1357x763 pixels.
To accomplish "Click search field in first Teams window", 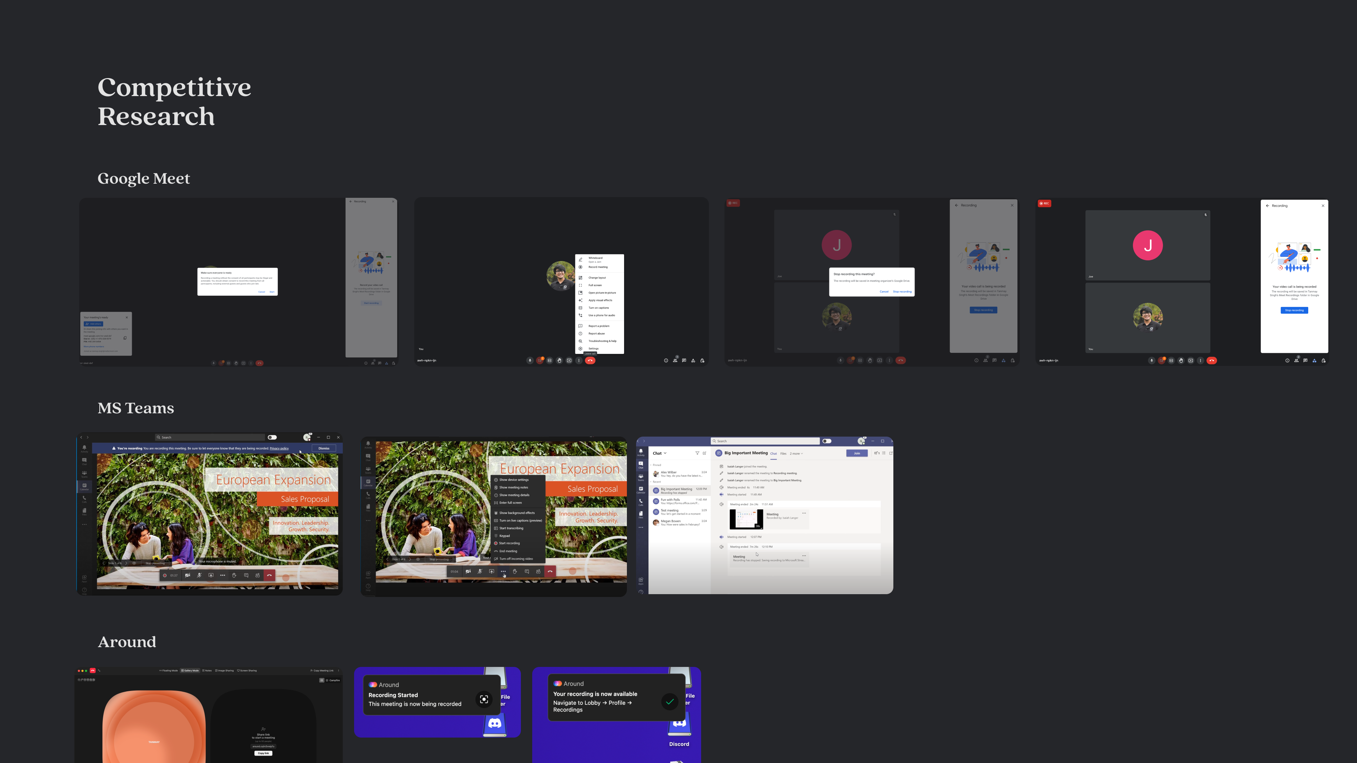I will tap(210, 438).
